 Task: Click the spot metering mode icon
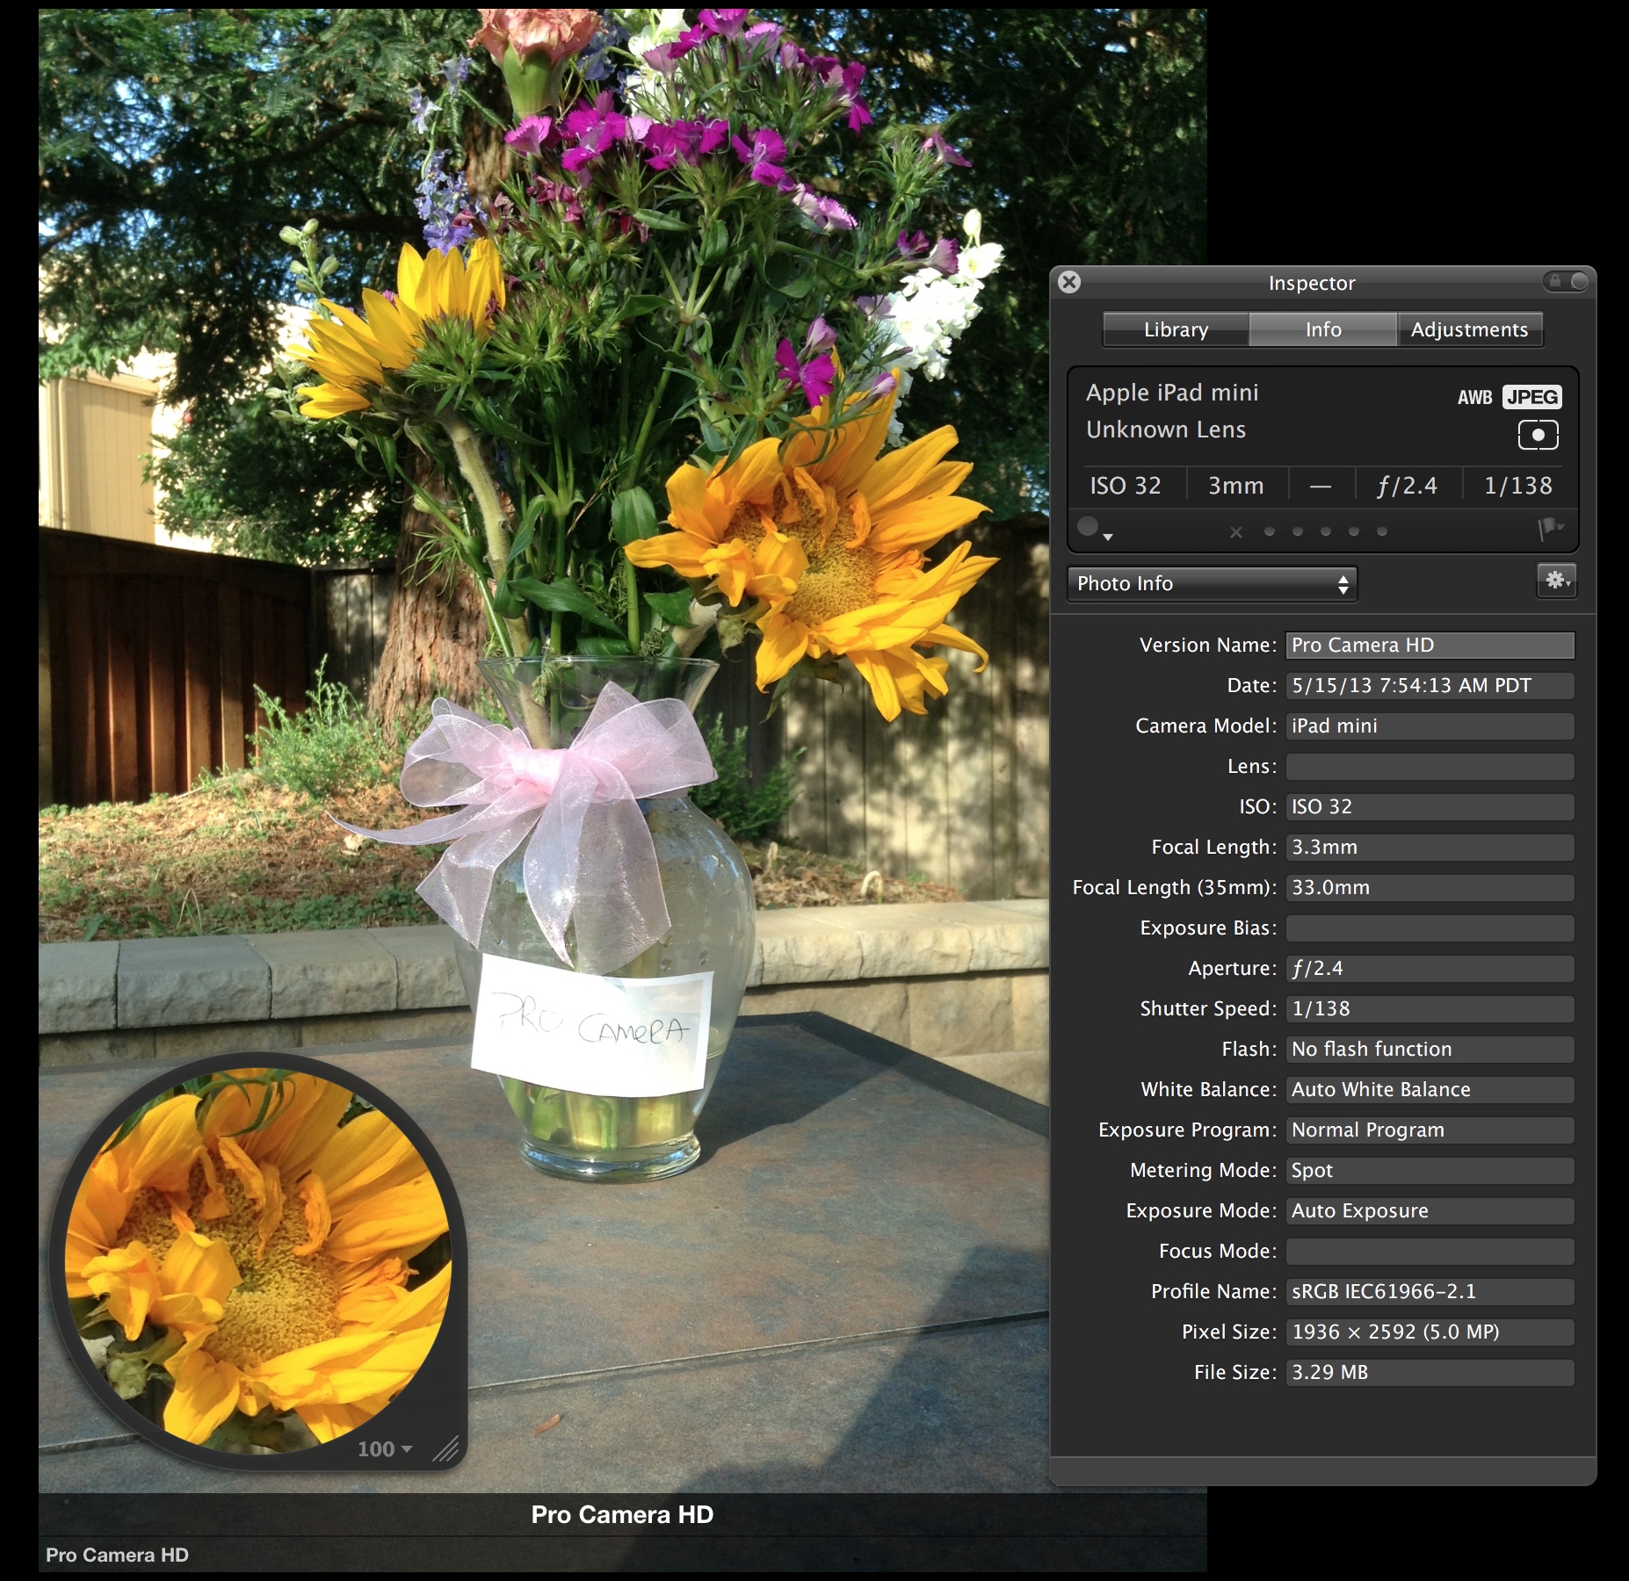pos(1538,435)
